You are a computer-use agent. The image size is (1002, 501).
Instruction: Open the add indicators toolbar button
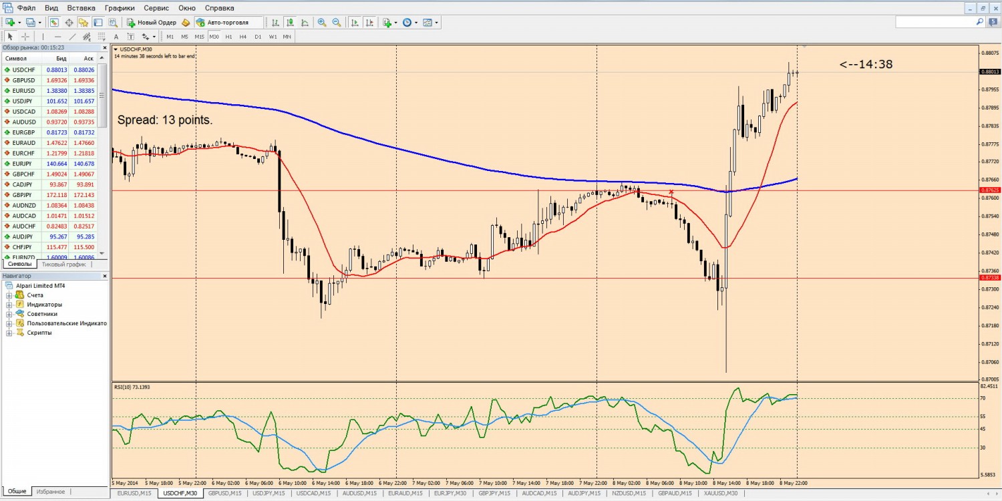[x=387, y=22]
